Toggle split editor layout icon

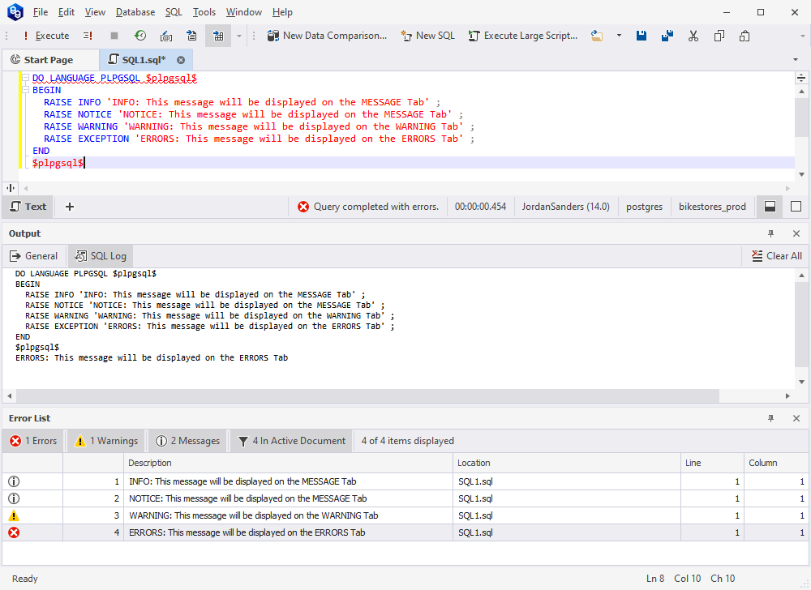coord(770,207)
